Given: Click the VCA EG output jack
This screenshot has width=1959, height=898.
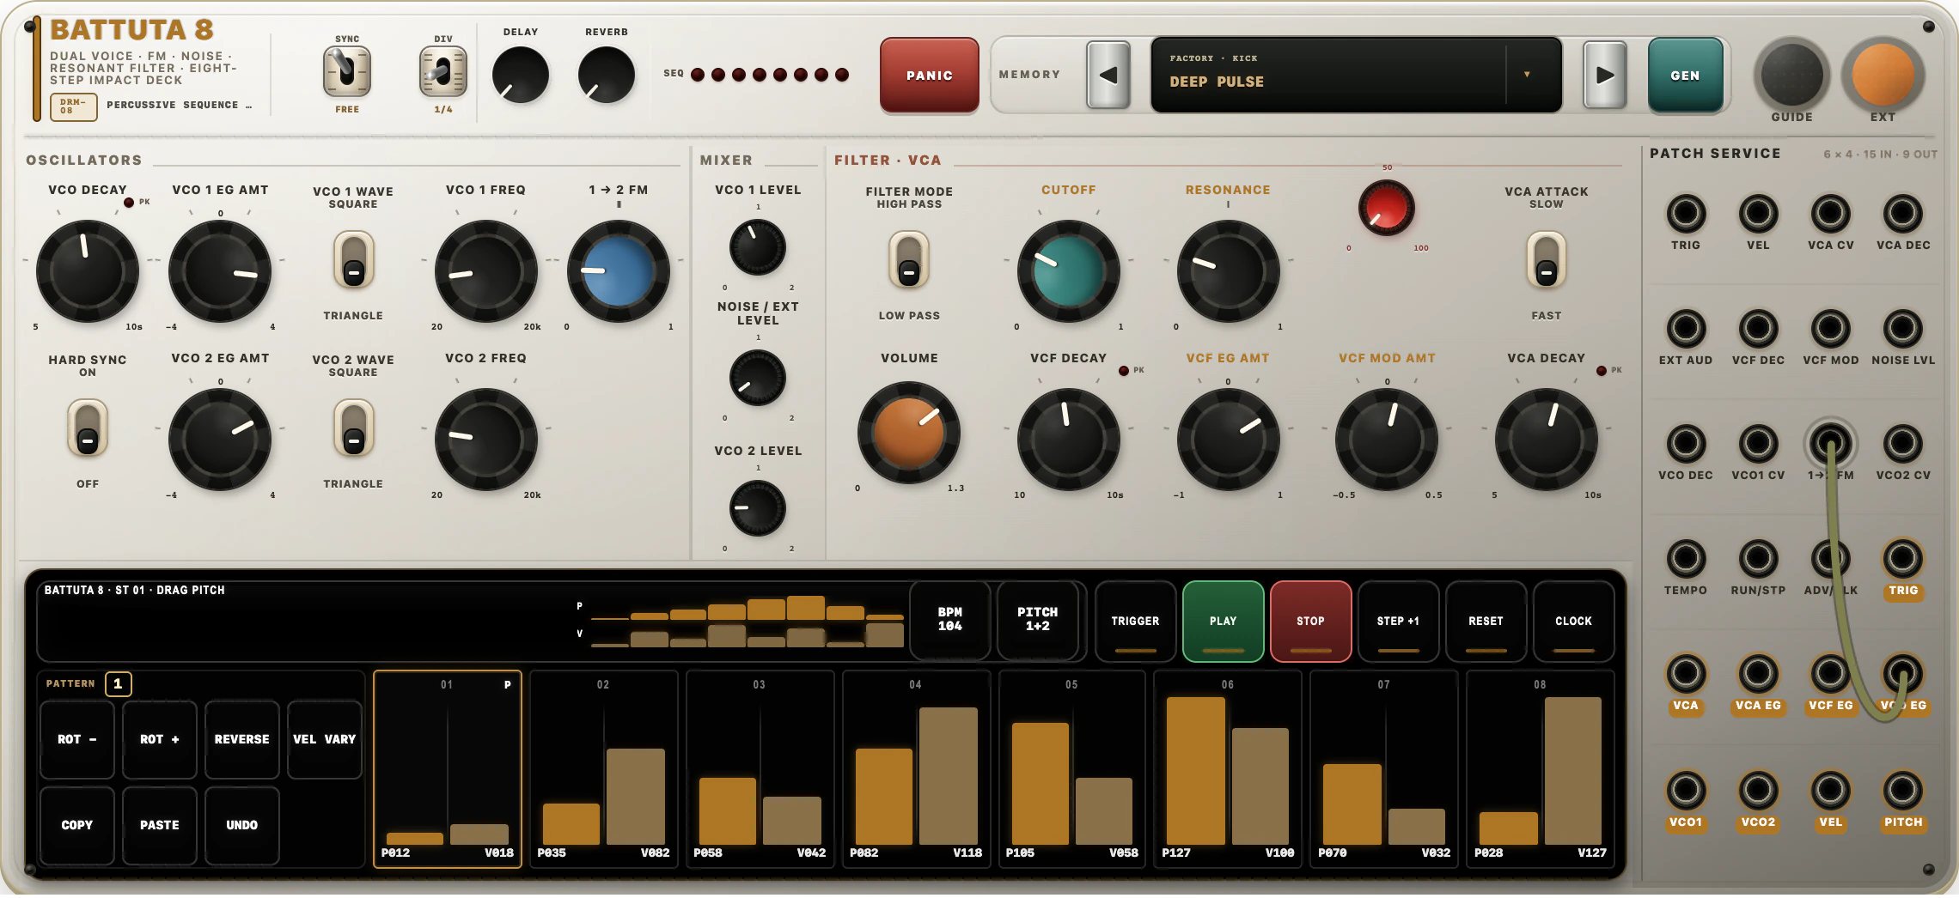Looking at the screenshot, I should tap(1758, 674).
